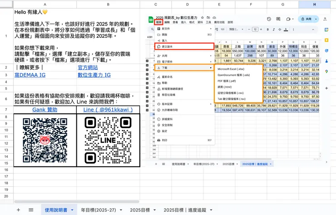Select column E header
The width and height of the screenshot is (336, 215).
[219, 4]
